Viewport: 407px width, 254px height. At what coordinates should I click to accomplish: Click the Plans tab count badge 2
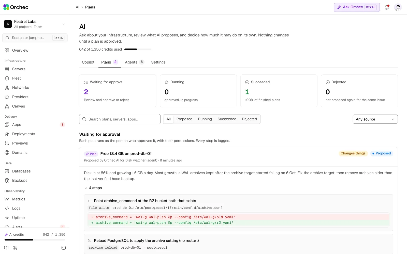[x=115, y=62]
